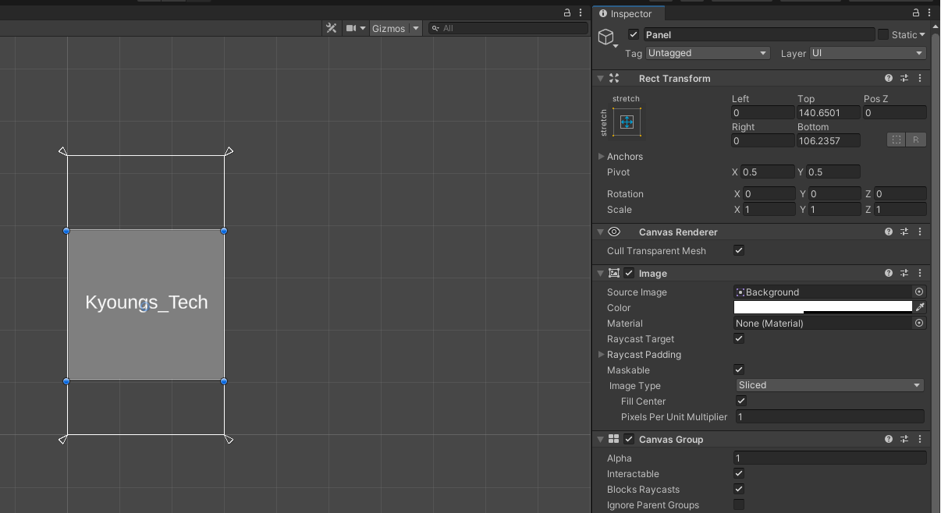Open the Tag dropdown showing Untagged

point(706,53)
